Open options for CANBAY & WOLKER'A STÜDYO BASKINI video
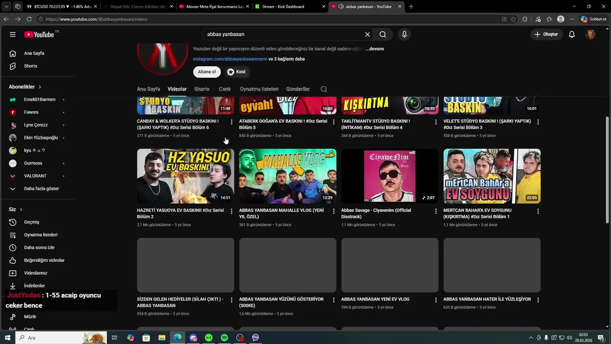The width and height of the screenshot is (611, 344). (x=232, y=122)
